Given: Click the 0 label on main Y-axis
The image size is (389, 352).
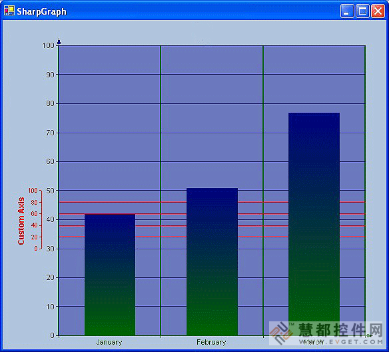Looking at the screenshot, I should (x=52, y=335).
